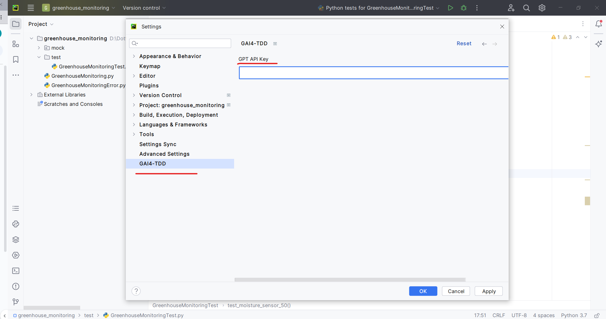Close the Settings dialog

coord(502,27)
